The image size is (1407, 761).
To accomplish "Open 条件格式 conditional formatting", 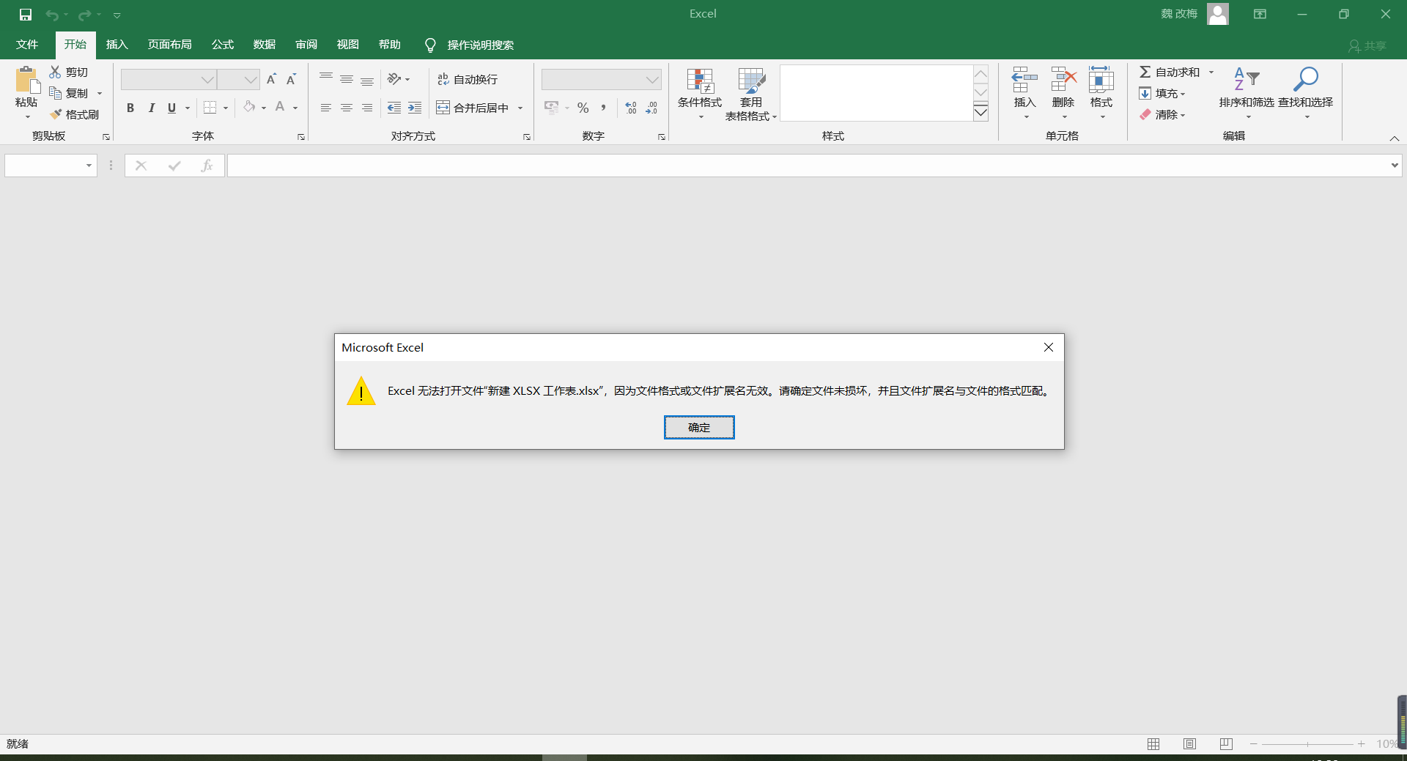I will 700,94.
